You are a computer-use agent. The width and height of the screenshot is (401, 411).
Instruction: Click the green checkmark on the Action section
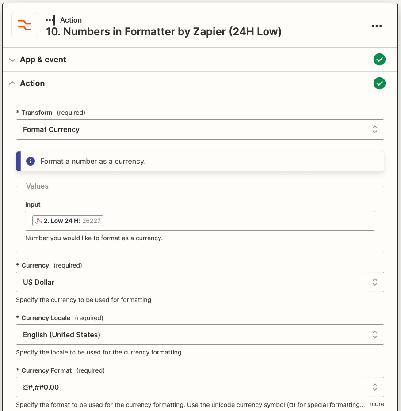pos(379,83)
